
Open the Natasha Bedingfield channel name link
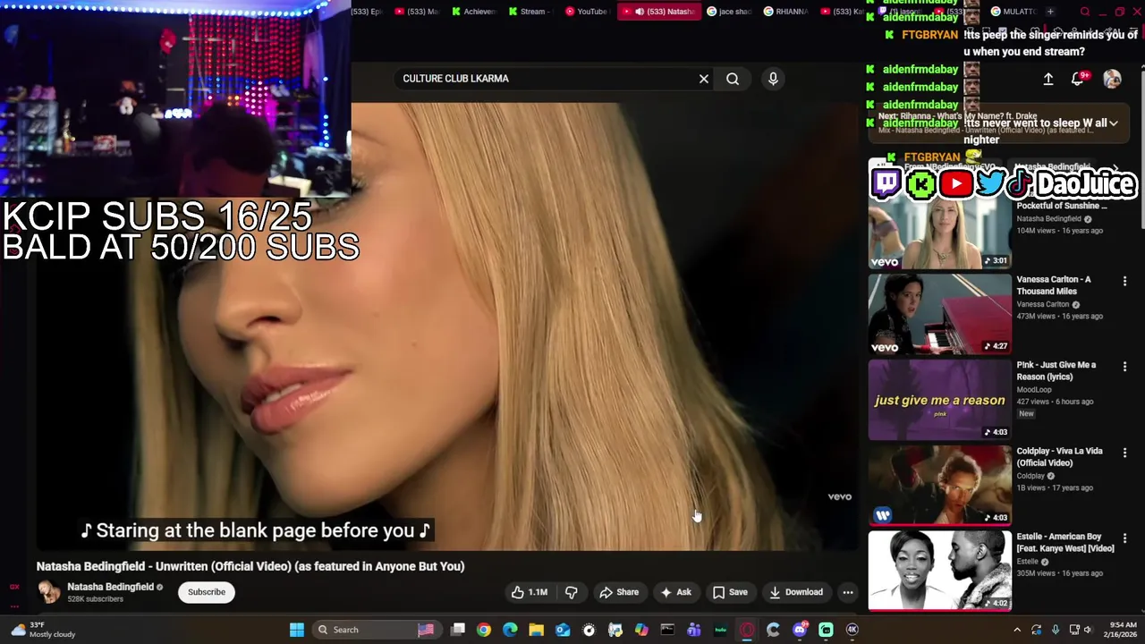(110, 587)
